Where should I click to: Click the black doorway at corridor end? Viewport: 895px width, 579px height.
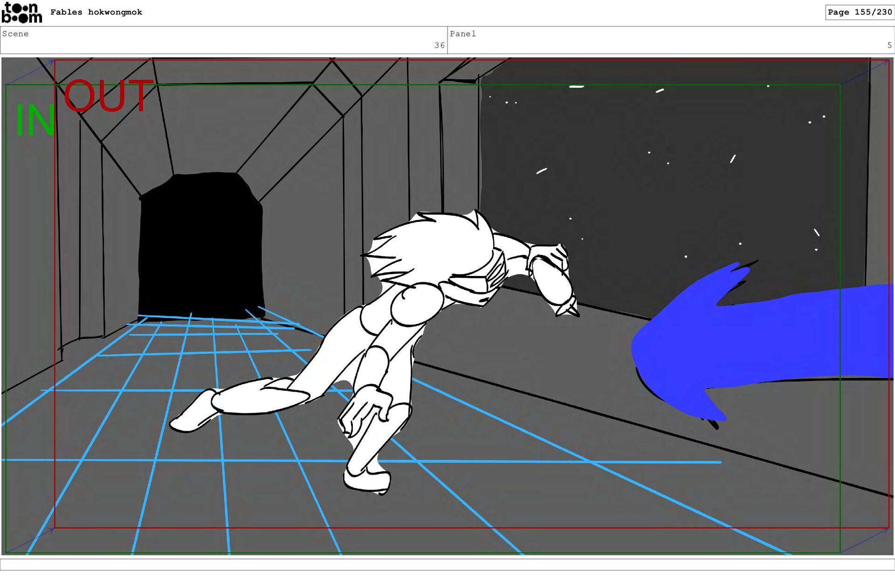tap(201, 245)
